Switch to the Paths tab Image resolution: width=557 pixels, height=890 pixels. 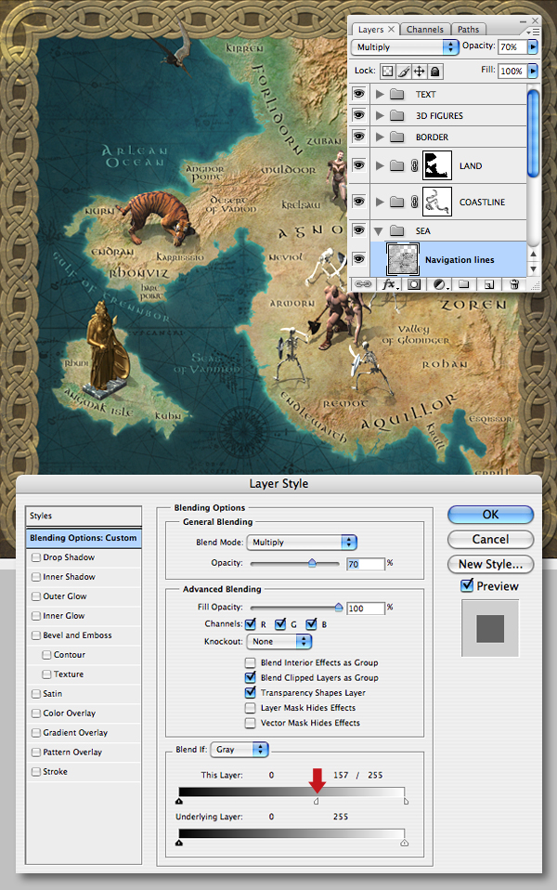coord(469,30)
